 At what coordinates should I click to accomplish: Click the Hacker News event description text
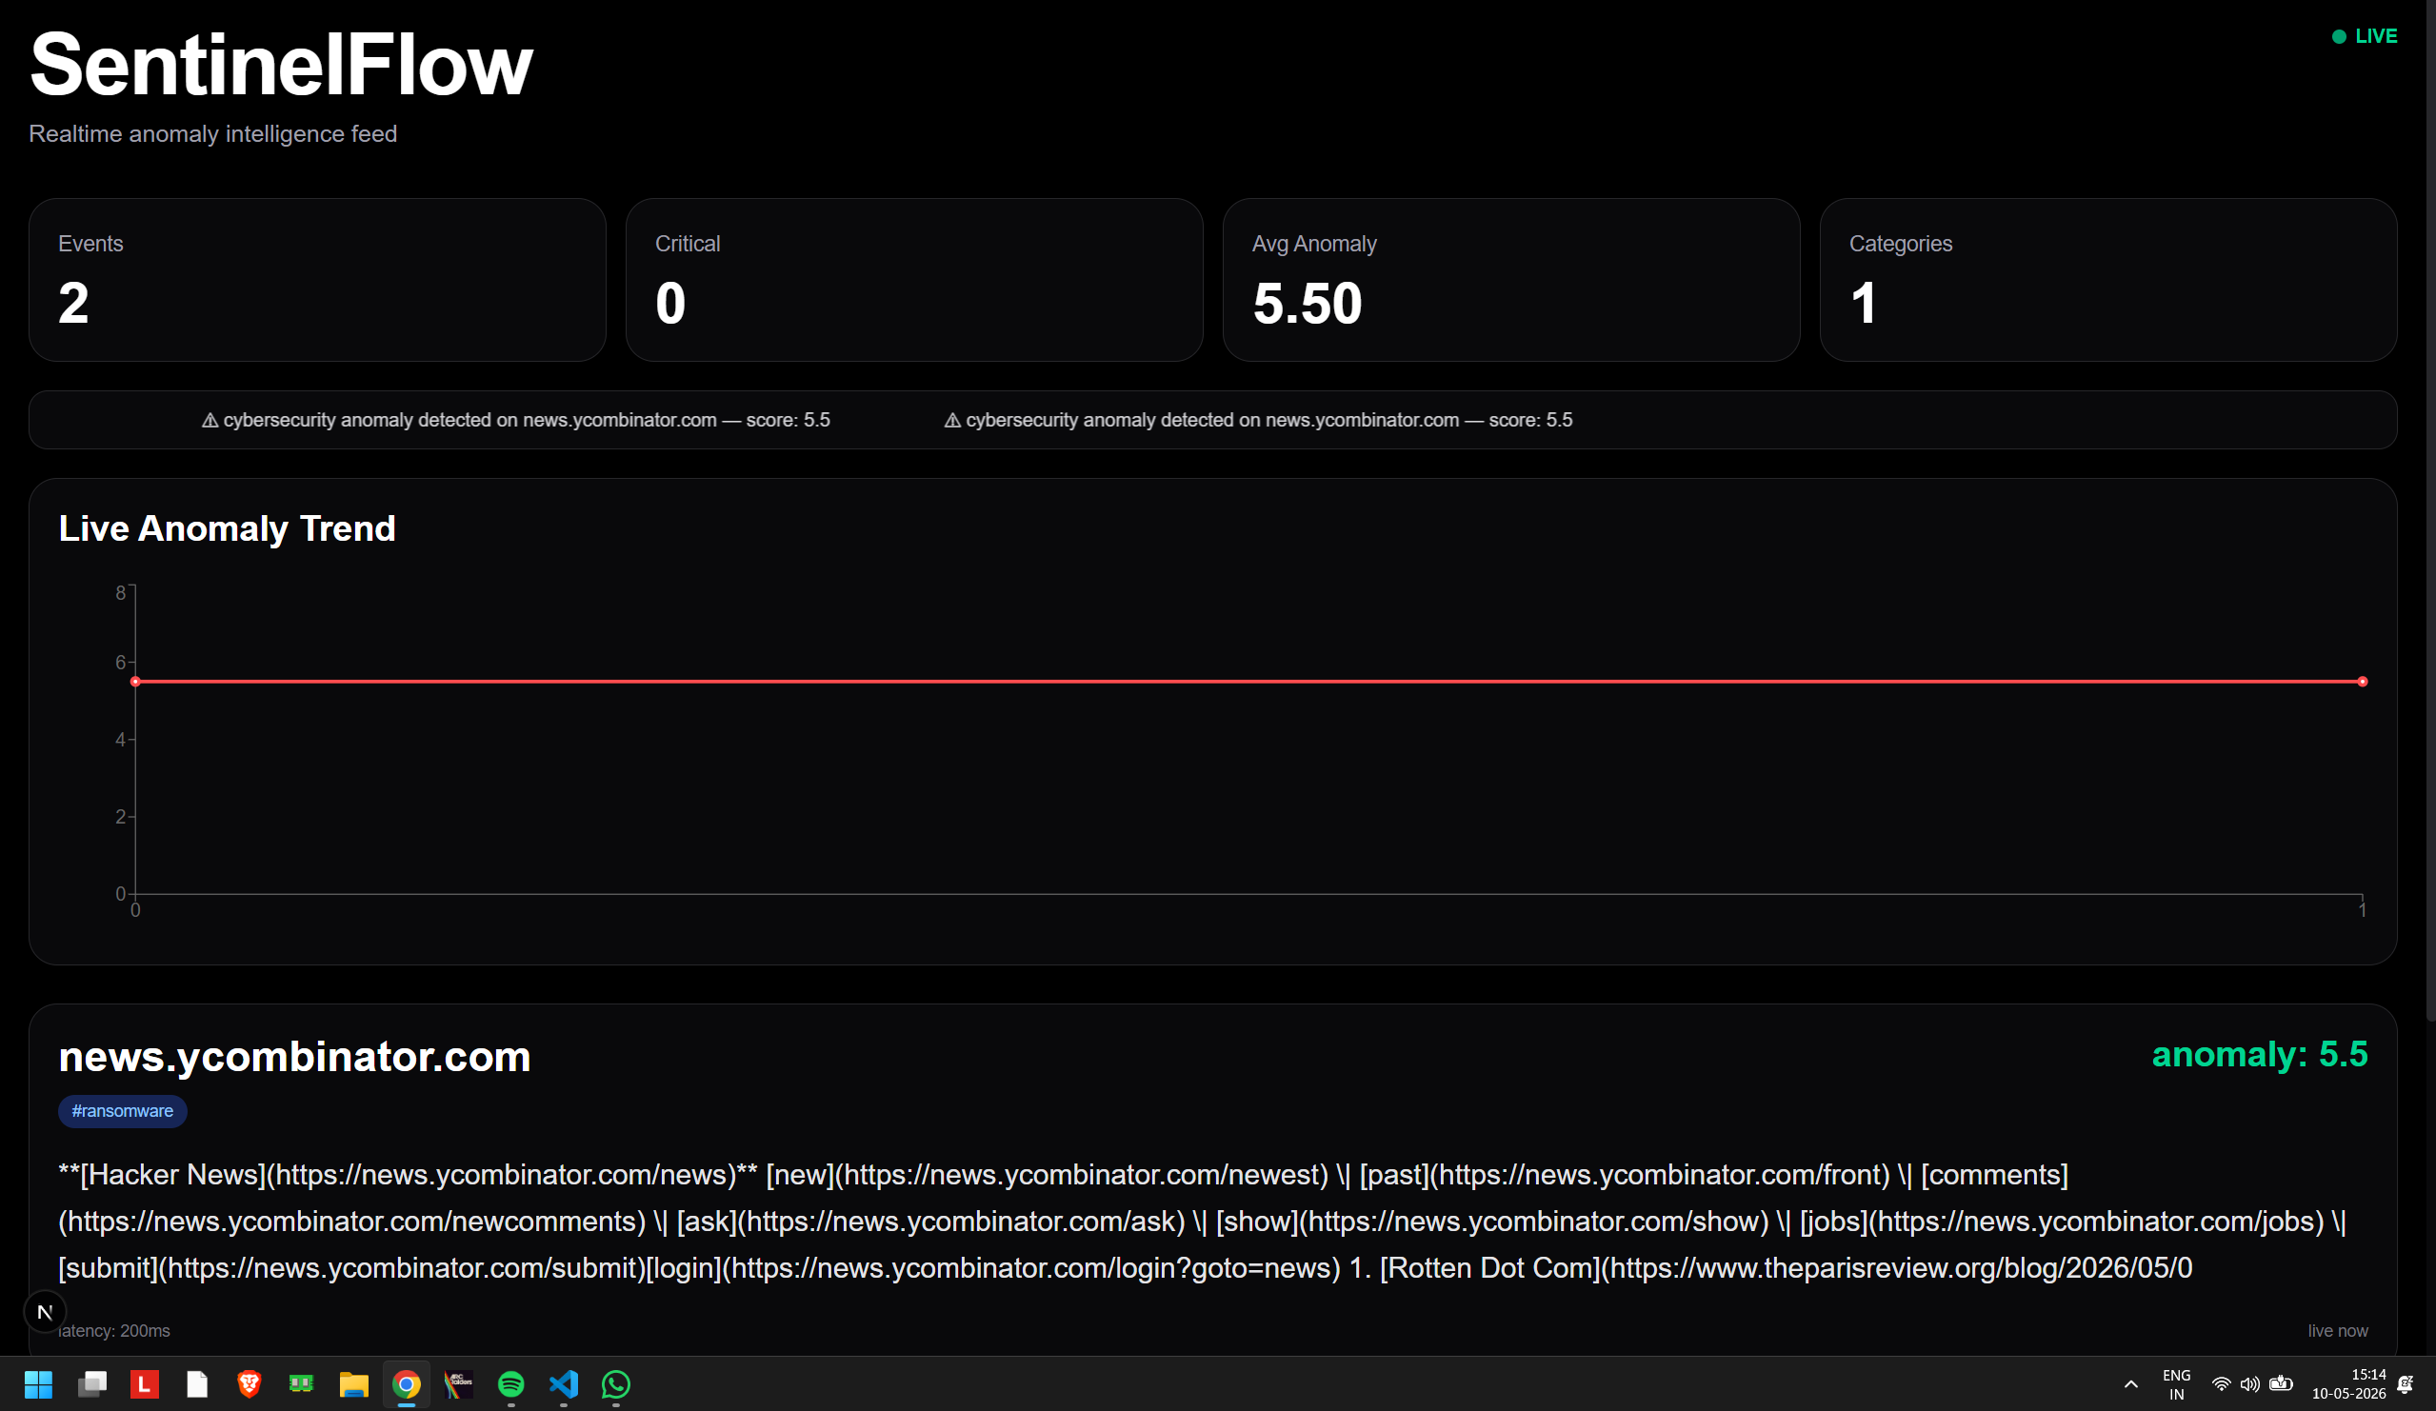[1202, 1221]
